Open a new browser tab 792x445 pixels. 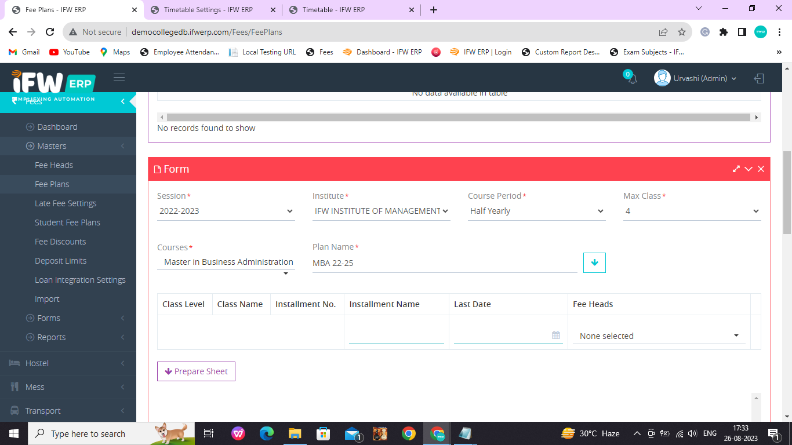click(434, 10)
